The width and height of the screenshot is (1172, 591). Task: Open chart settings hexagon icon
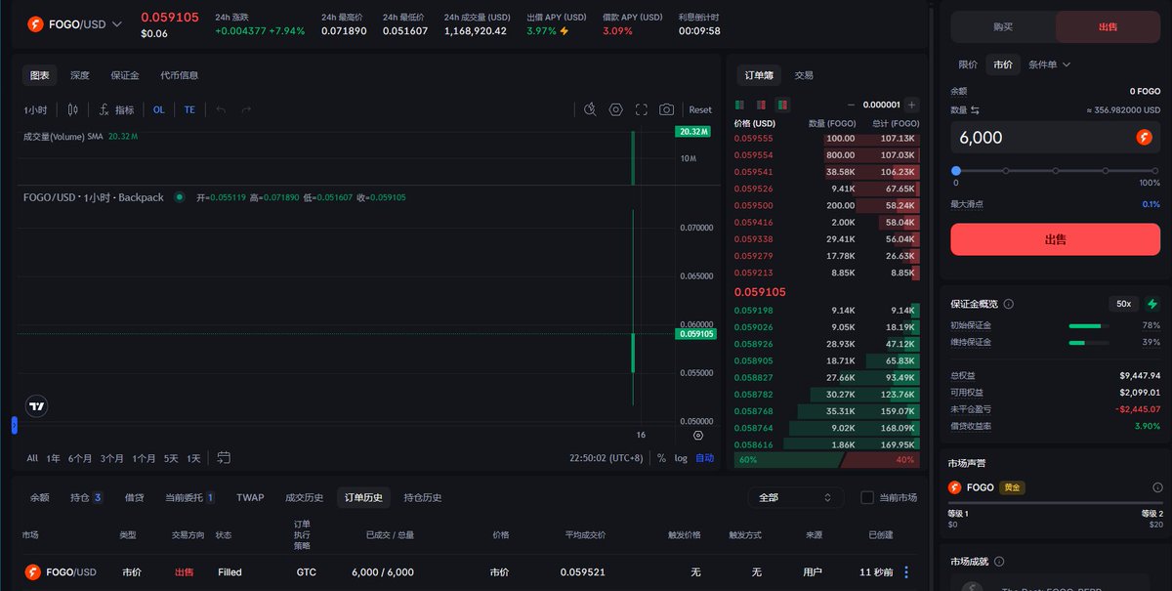point(615,110)
